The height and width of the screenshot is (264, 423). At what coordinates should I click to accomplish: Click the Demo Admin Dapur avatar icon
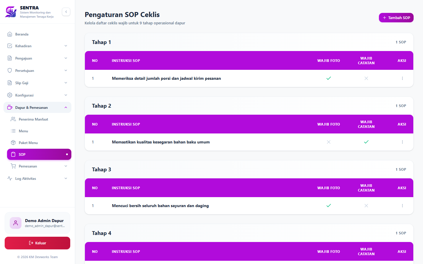[x=16, y=223]
